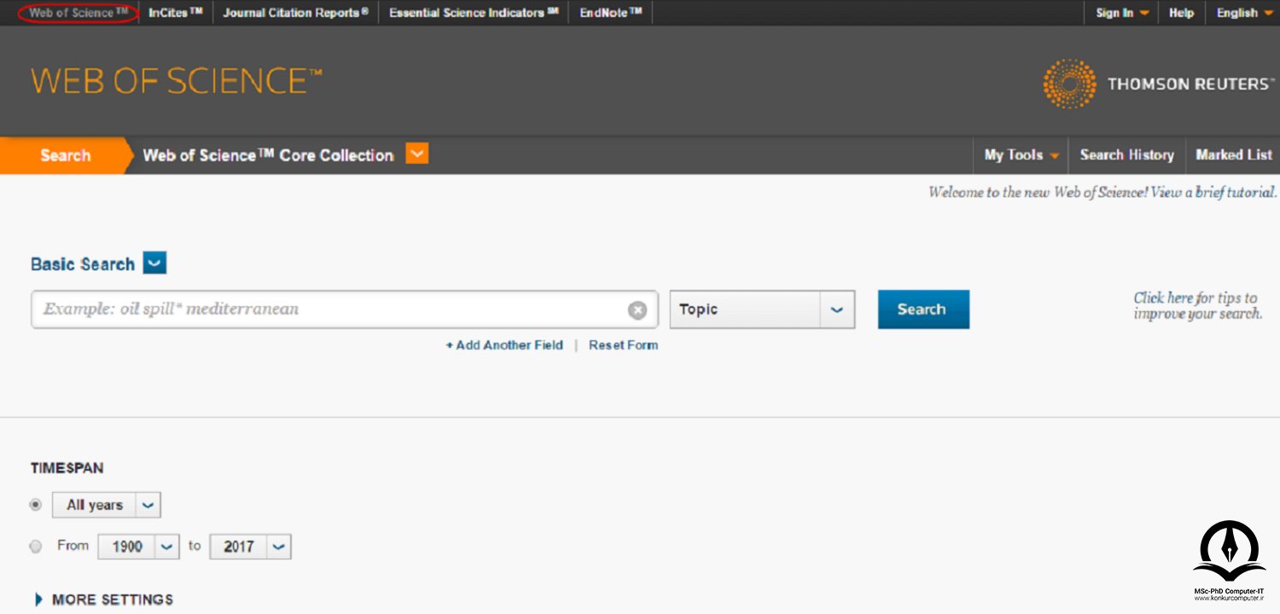1280x614 pixels.
Task: Click Add Another Field link
Action: (504, 345)
